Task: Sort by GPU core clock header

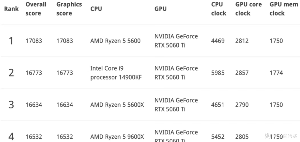Action: (248, 9)
